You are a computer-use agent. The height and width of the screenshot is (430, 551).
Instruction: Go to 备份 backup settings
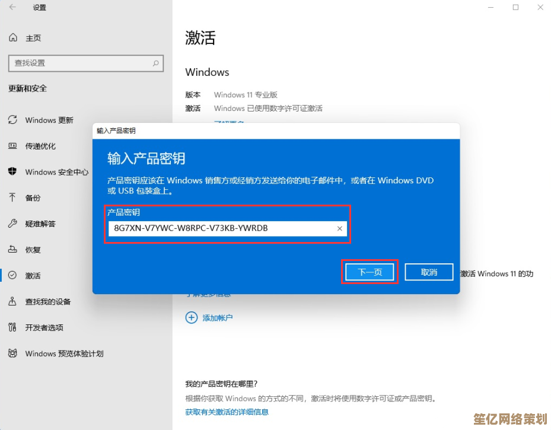[33, 198]
